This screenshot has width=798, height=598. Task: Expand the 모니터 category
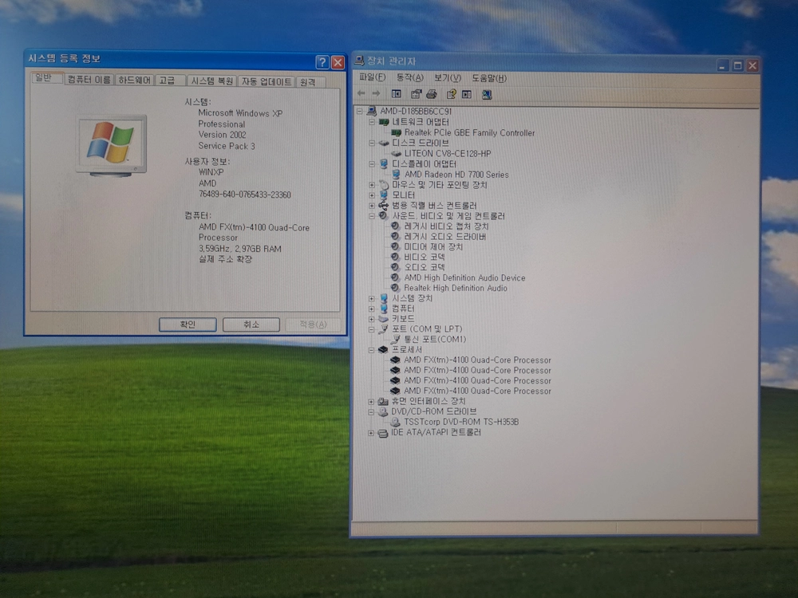(372, 195)
